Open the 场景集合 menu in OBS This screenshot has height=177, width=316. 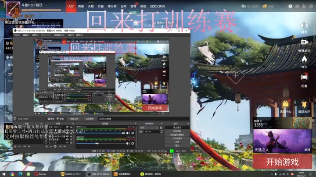click(59, 35)
